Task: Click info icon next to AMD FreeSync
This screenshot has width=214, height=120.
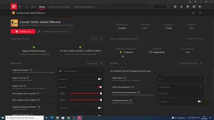Action: pyautogui.click(x=125, y=78)
